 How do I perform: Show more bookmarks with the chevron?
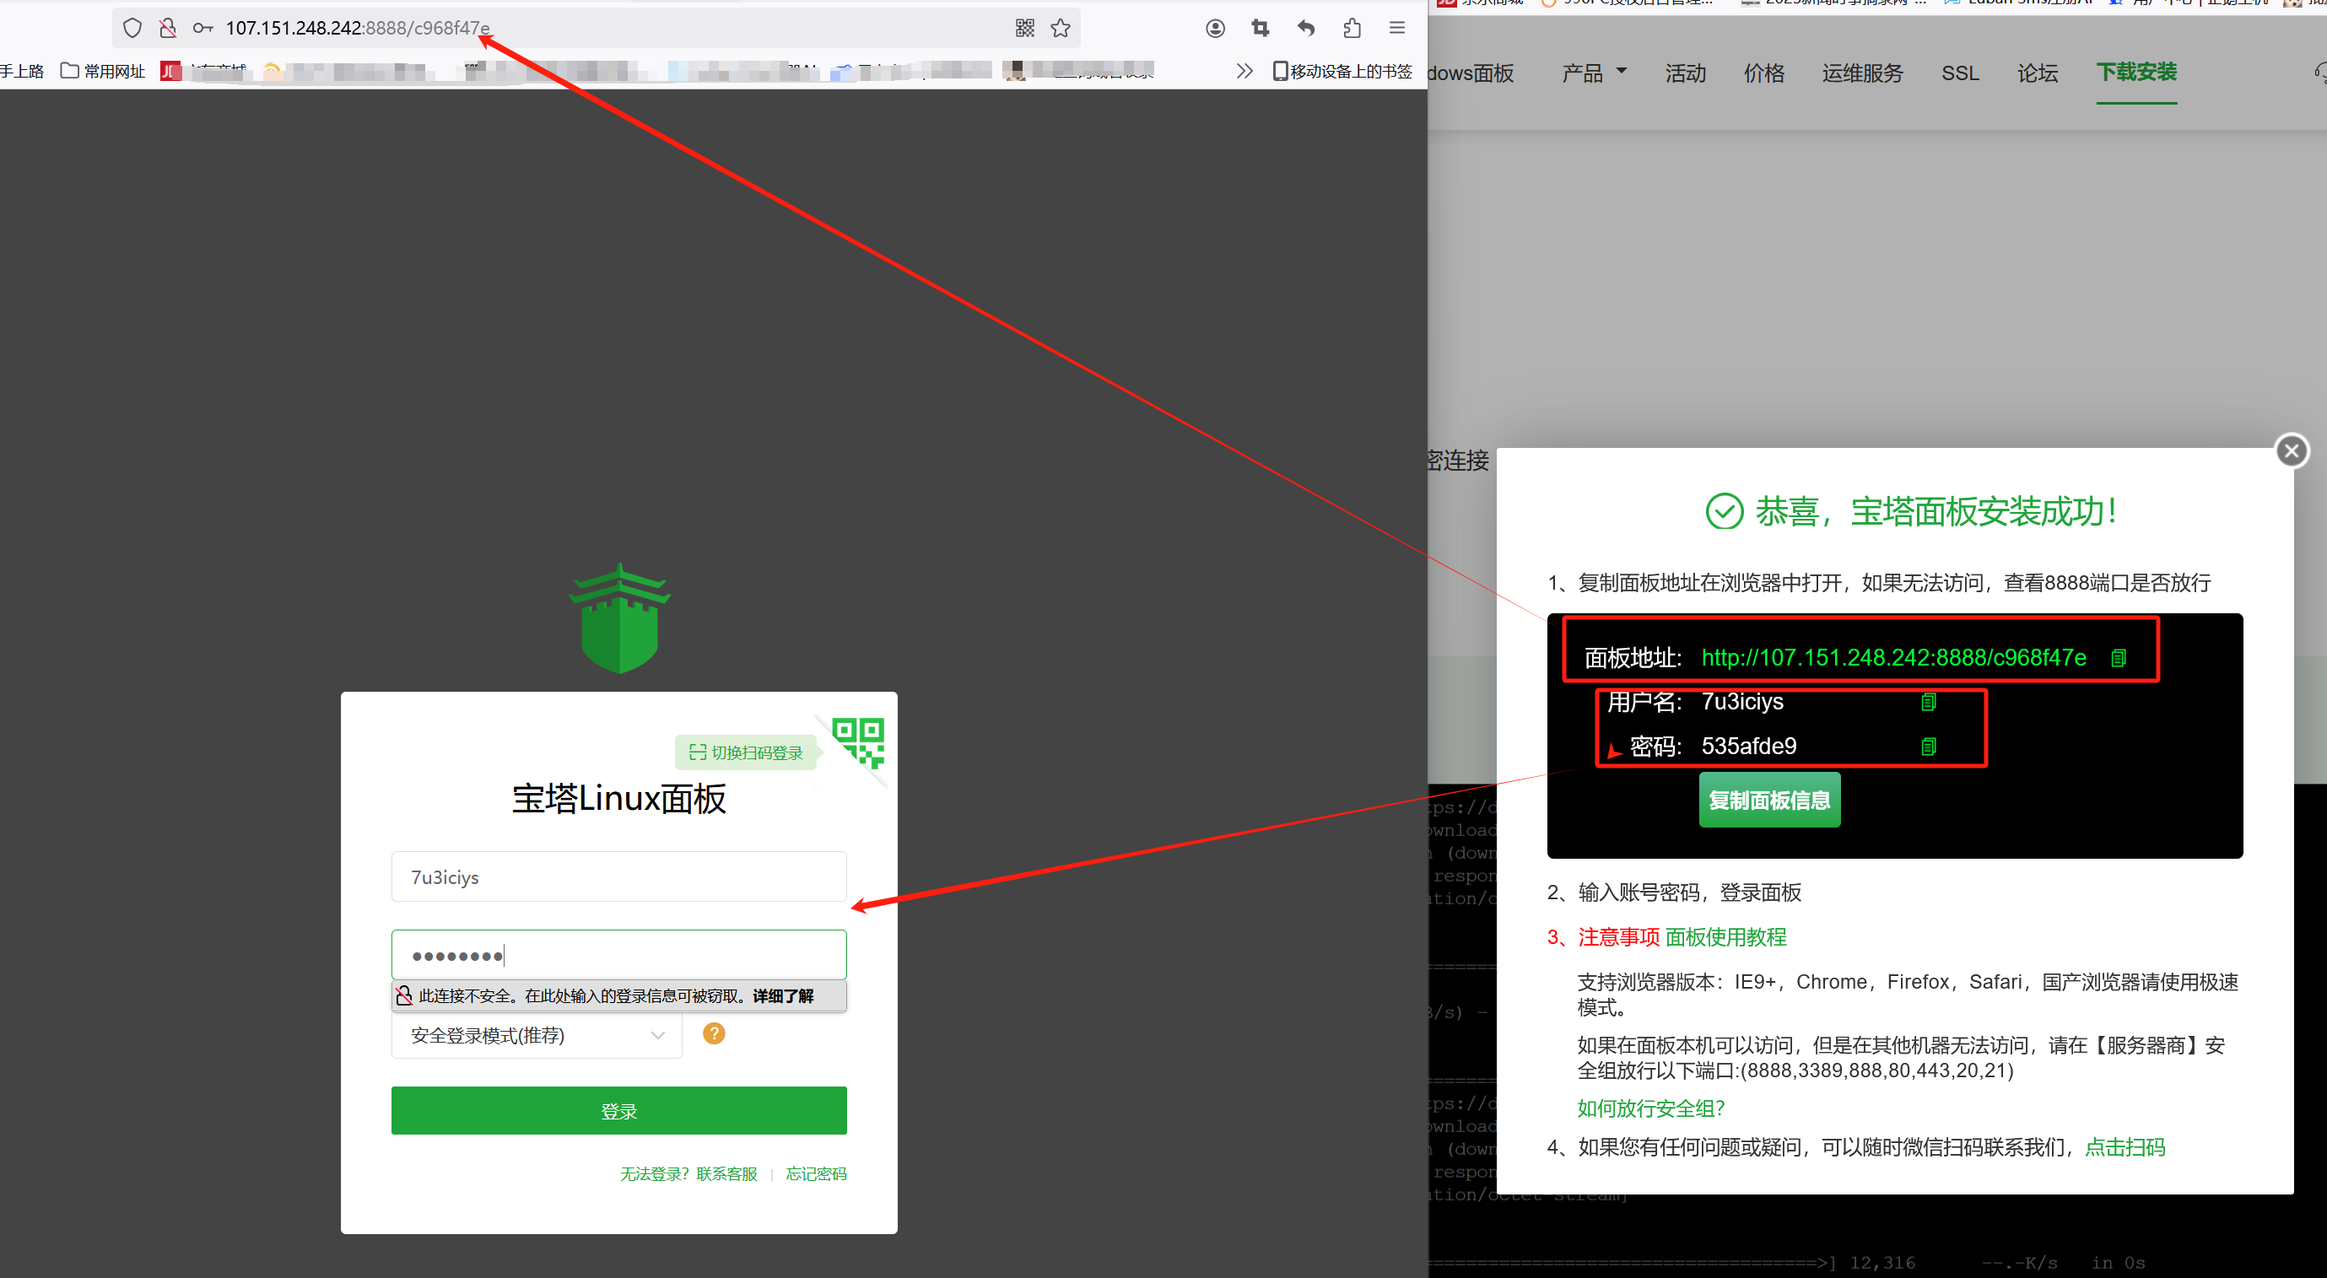pyautogui.click(x=1244, y=71)
